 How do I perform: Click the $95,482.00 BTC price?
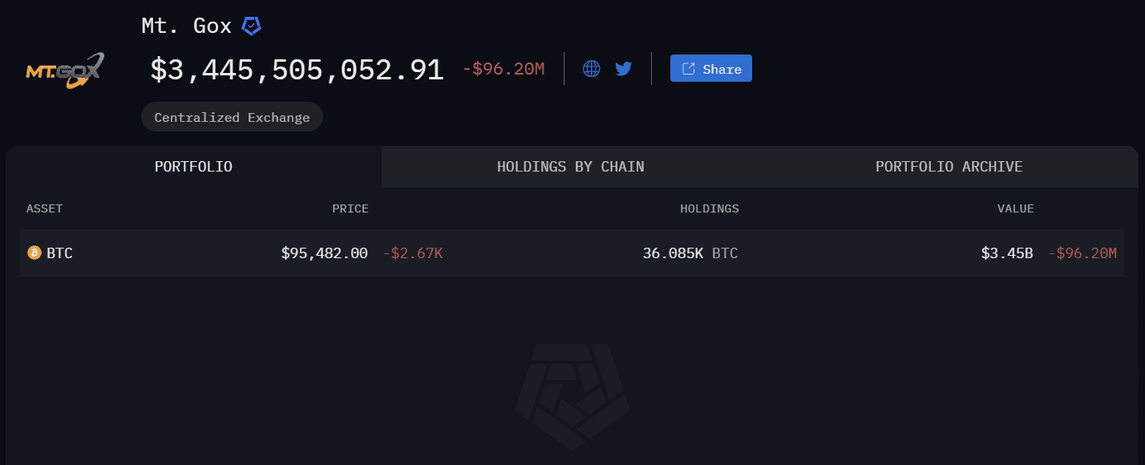pos(324,253)
